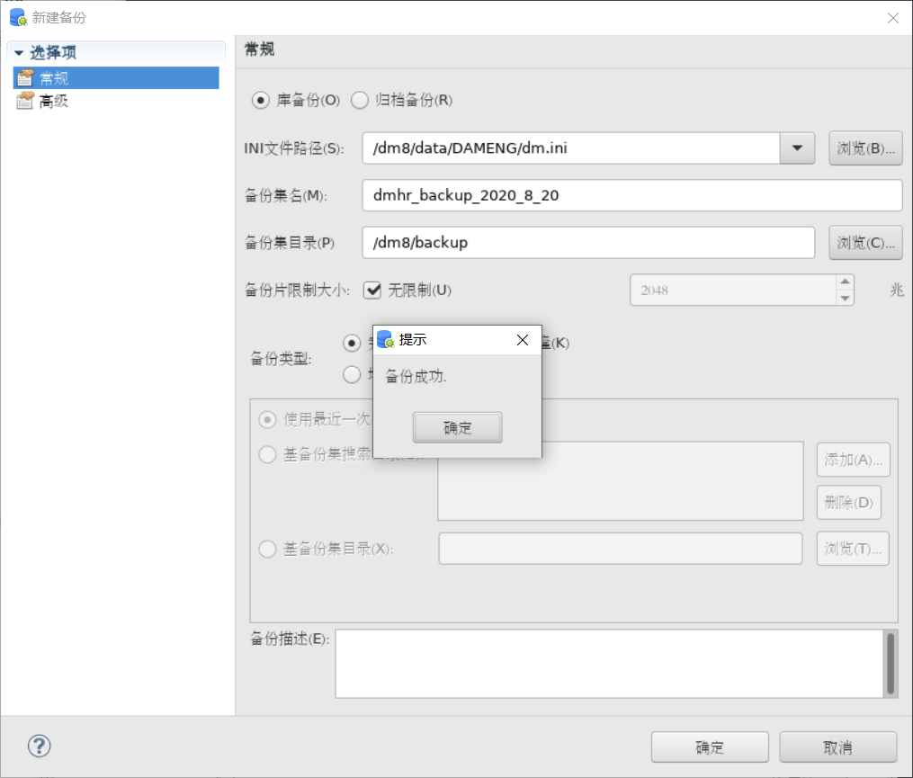Click the 常规 page icon in sidebar
The width and height of the screenshot is (913, 778).
tap(25, 77)
